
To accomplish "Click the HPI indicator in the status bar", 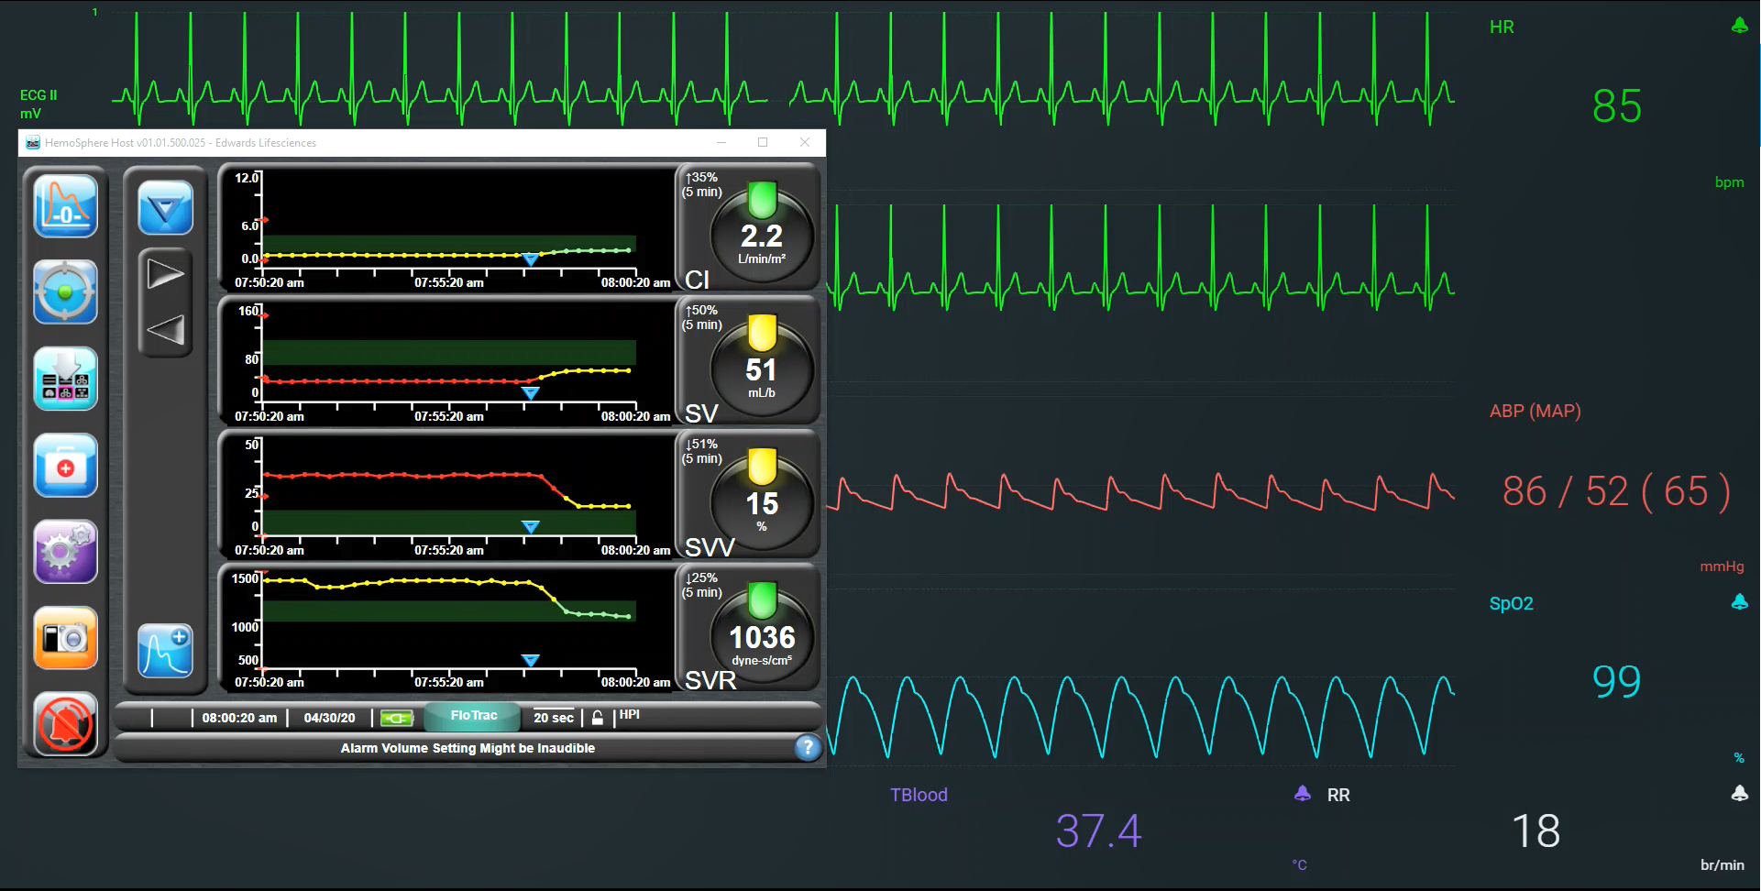I will (629, 715).
